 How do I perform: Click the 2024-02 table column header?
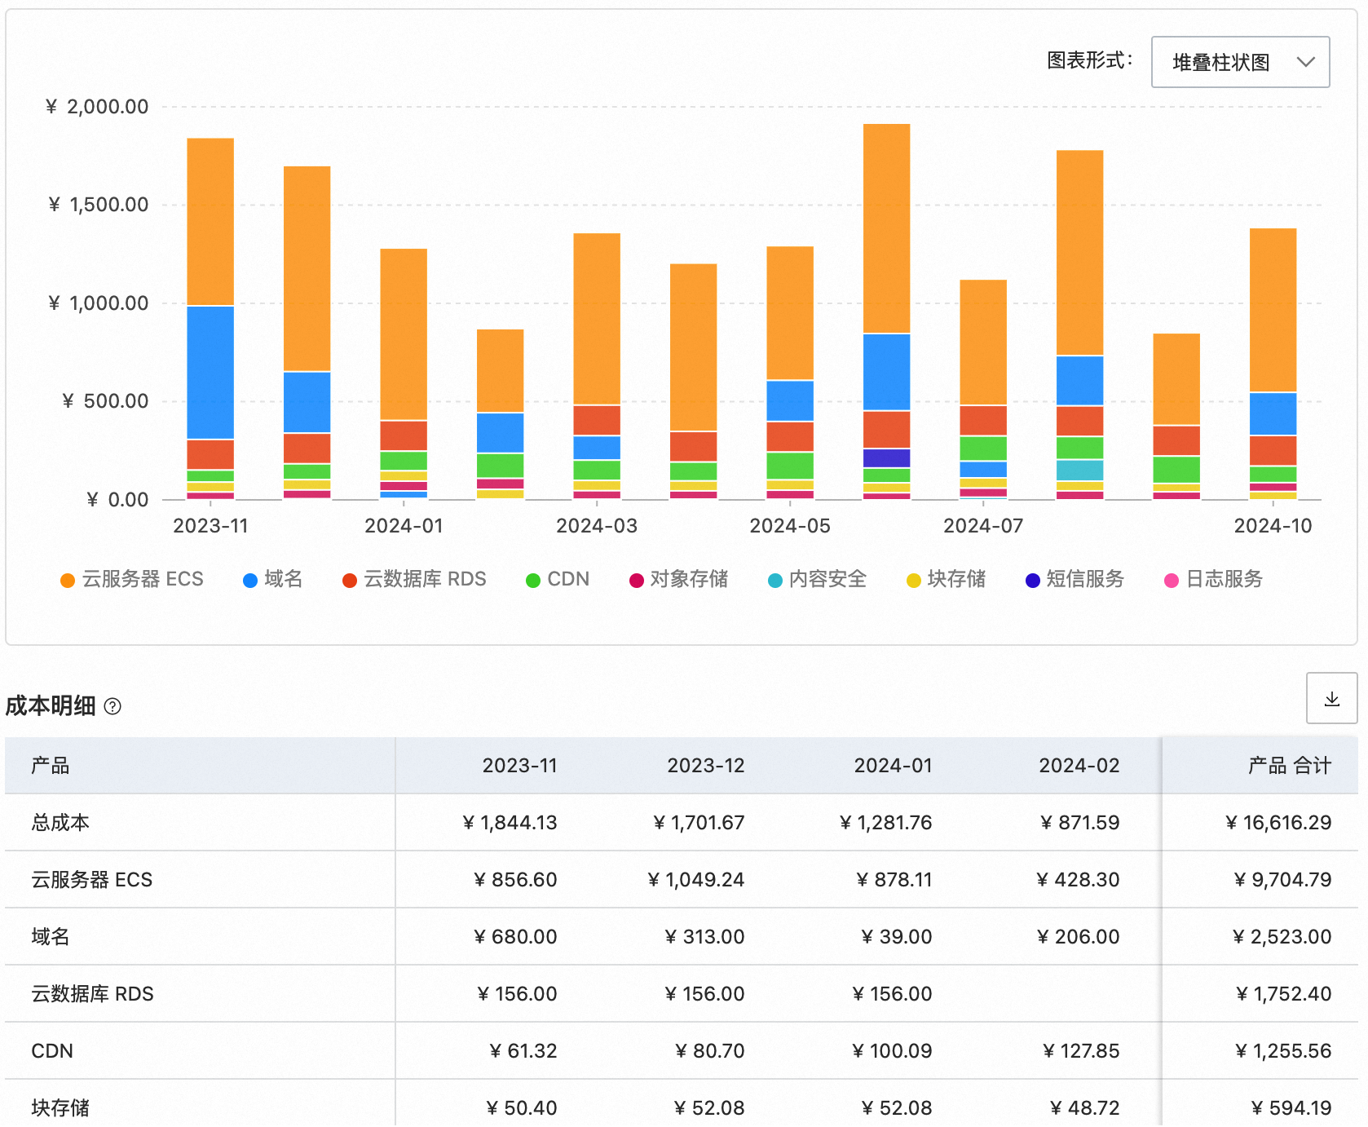click(1079, 766)
